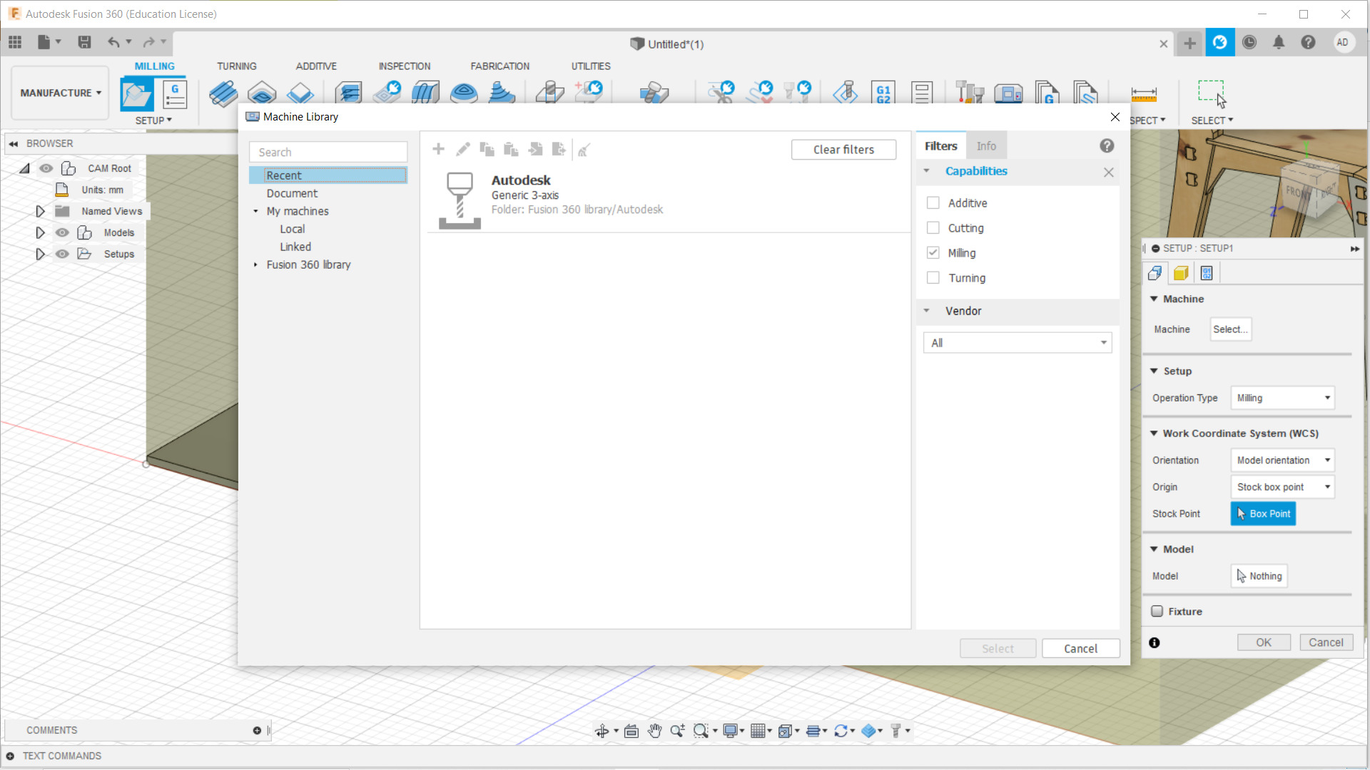Switch to the UTILITIES ribbon tab
Screen dimensions: 1370x770
[591, 66]
